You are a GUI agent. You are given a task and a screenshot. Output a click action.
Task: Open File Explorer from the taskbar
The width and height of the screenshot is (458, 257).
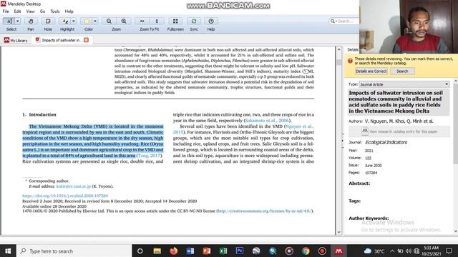click(157, 251)
